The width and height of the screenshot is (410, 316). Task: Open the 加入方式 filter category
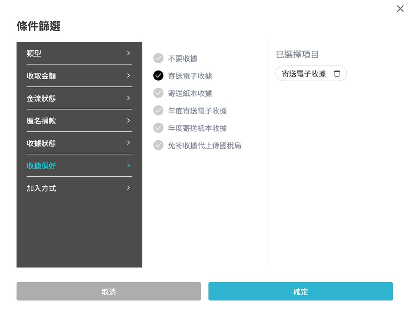point(79,188)
